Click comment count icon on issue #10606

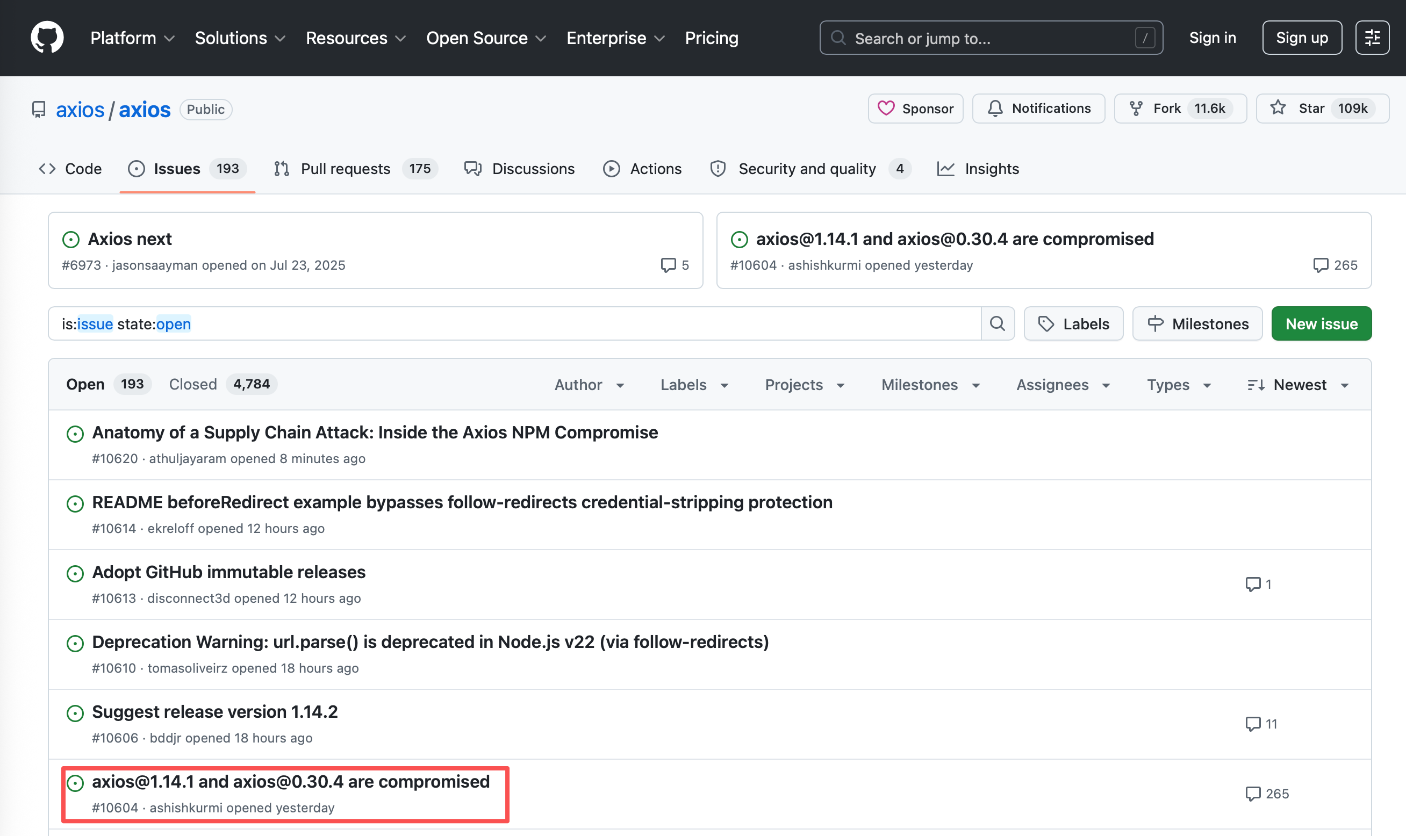1253,724
